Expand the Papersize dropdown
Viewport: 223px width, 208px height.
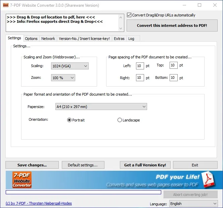[101, 107]
